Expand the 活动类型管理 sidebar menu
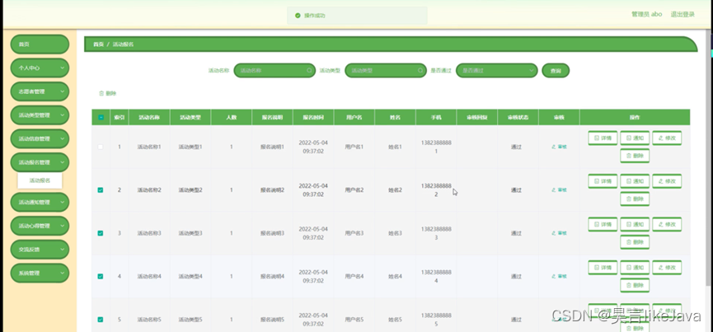The width and height of the screenshot is (713, 332). (40, 115)
